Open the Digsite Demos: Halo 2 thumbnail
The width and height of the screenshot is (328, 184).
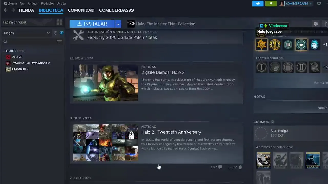(x=105, y=83)
